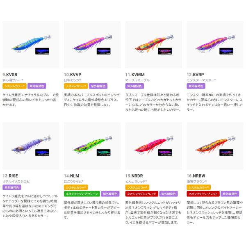Screen dimensions: 246x246
Task: Open the KVVP pink lure image
Action: (92, 45)
